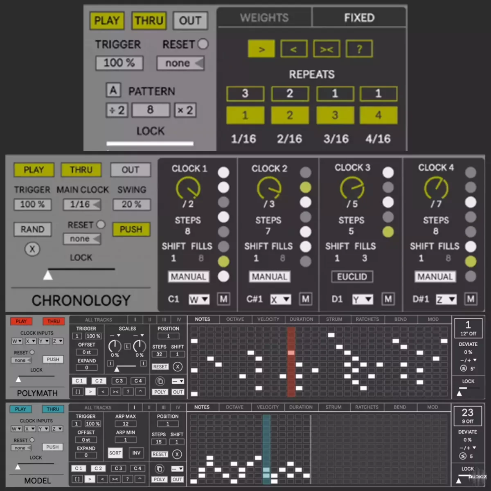The image size is (491, 491).
Task: Click Clock 1 M mute button
Action: [223, 299]
